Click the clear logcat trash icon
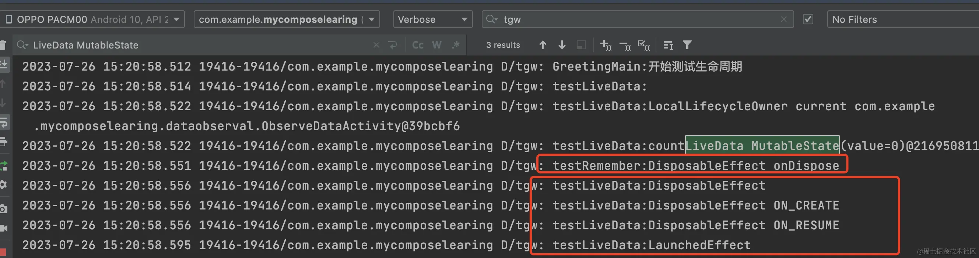This screenshot has height=258, width=979. [x=3, y=46]
